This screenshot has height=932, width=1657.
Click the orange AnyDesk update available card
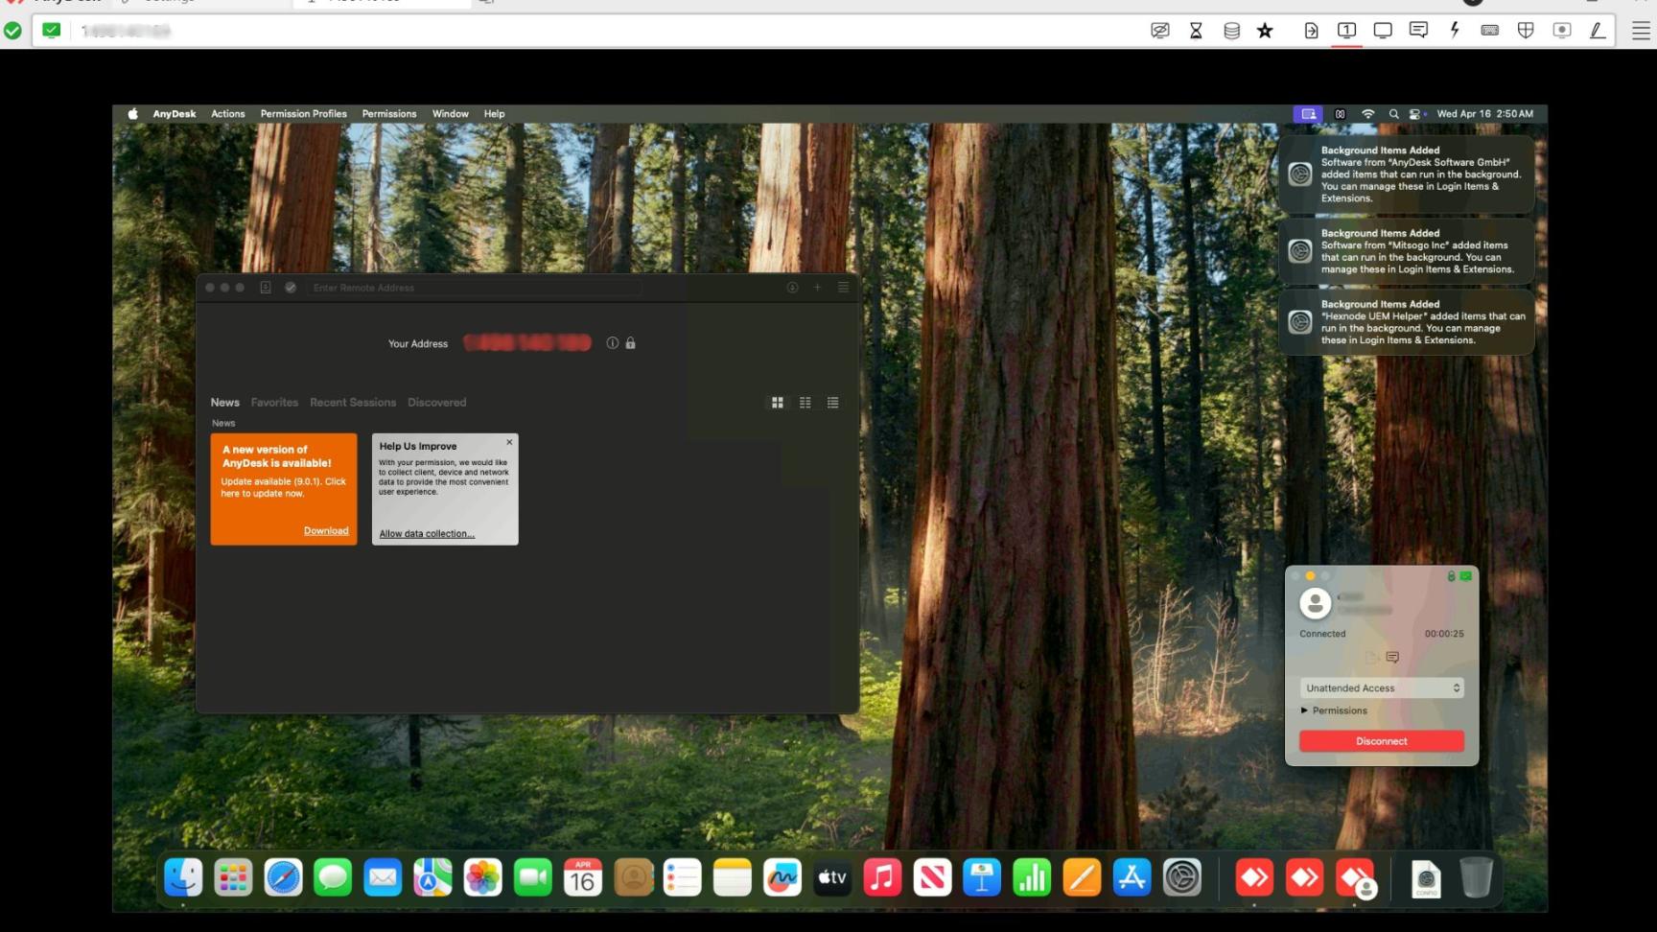(284, 489)
